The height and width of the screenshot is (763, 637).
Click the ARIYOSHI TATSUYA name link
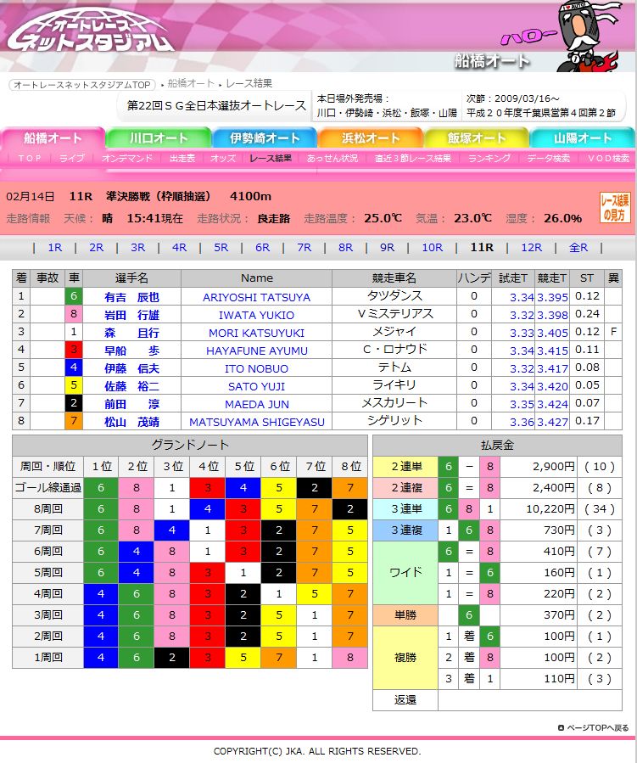coord(256,297)
